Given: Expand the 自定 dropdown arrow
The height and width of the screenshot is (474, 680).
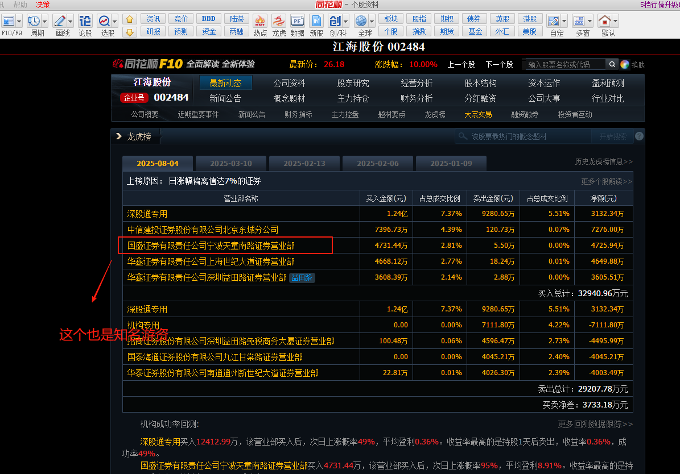Looking at the screenshot, I should tap(564, 21).
